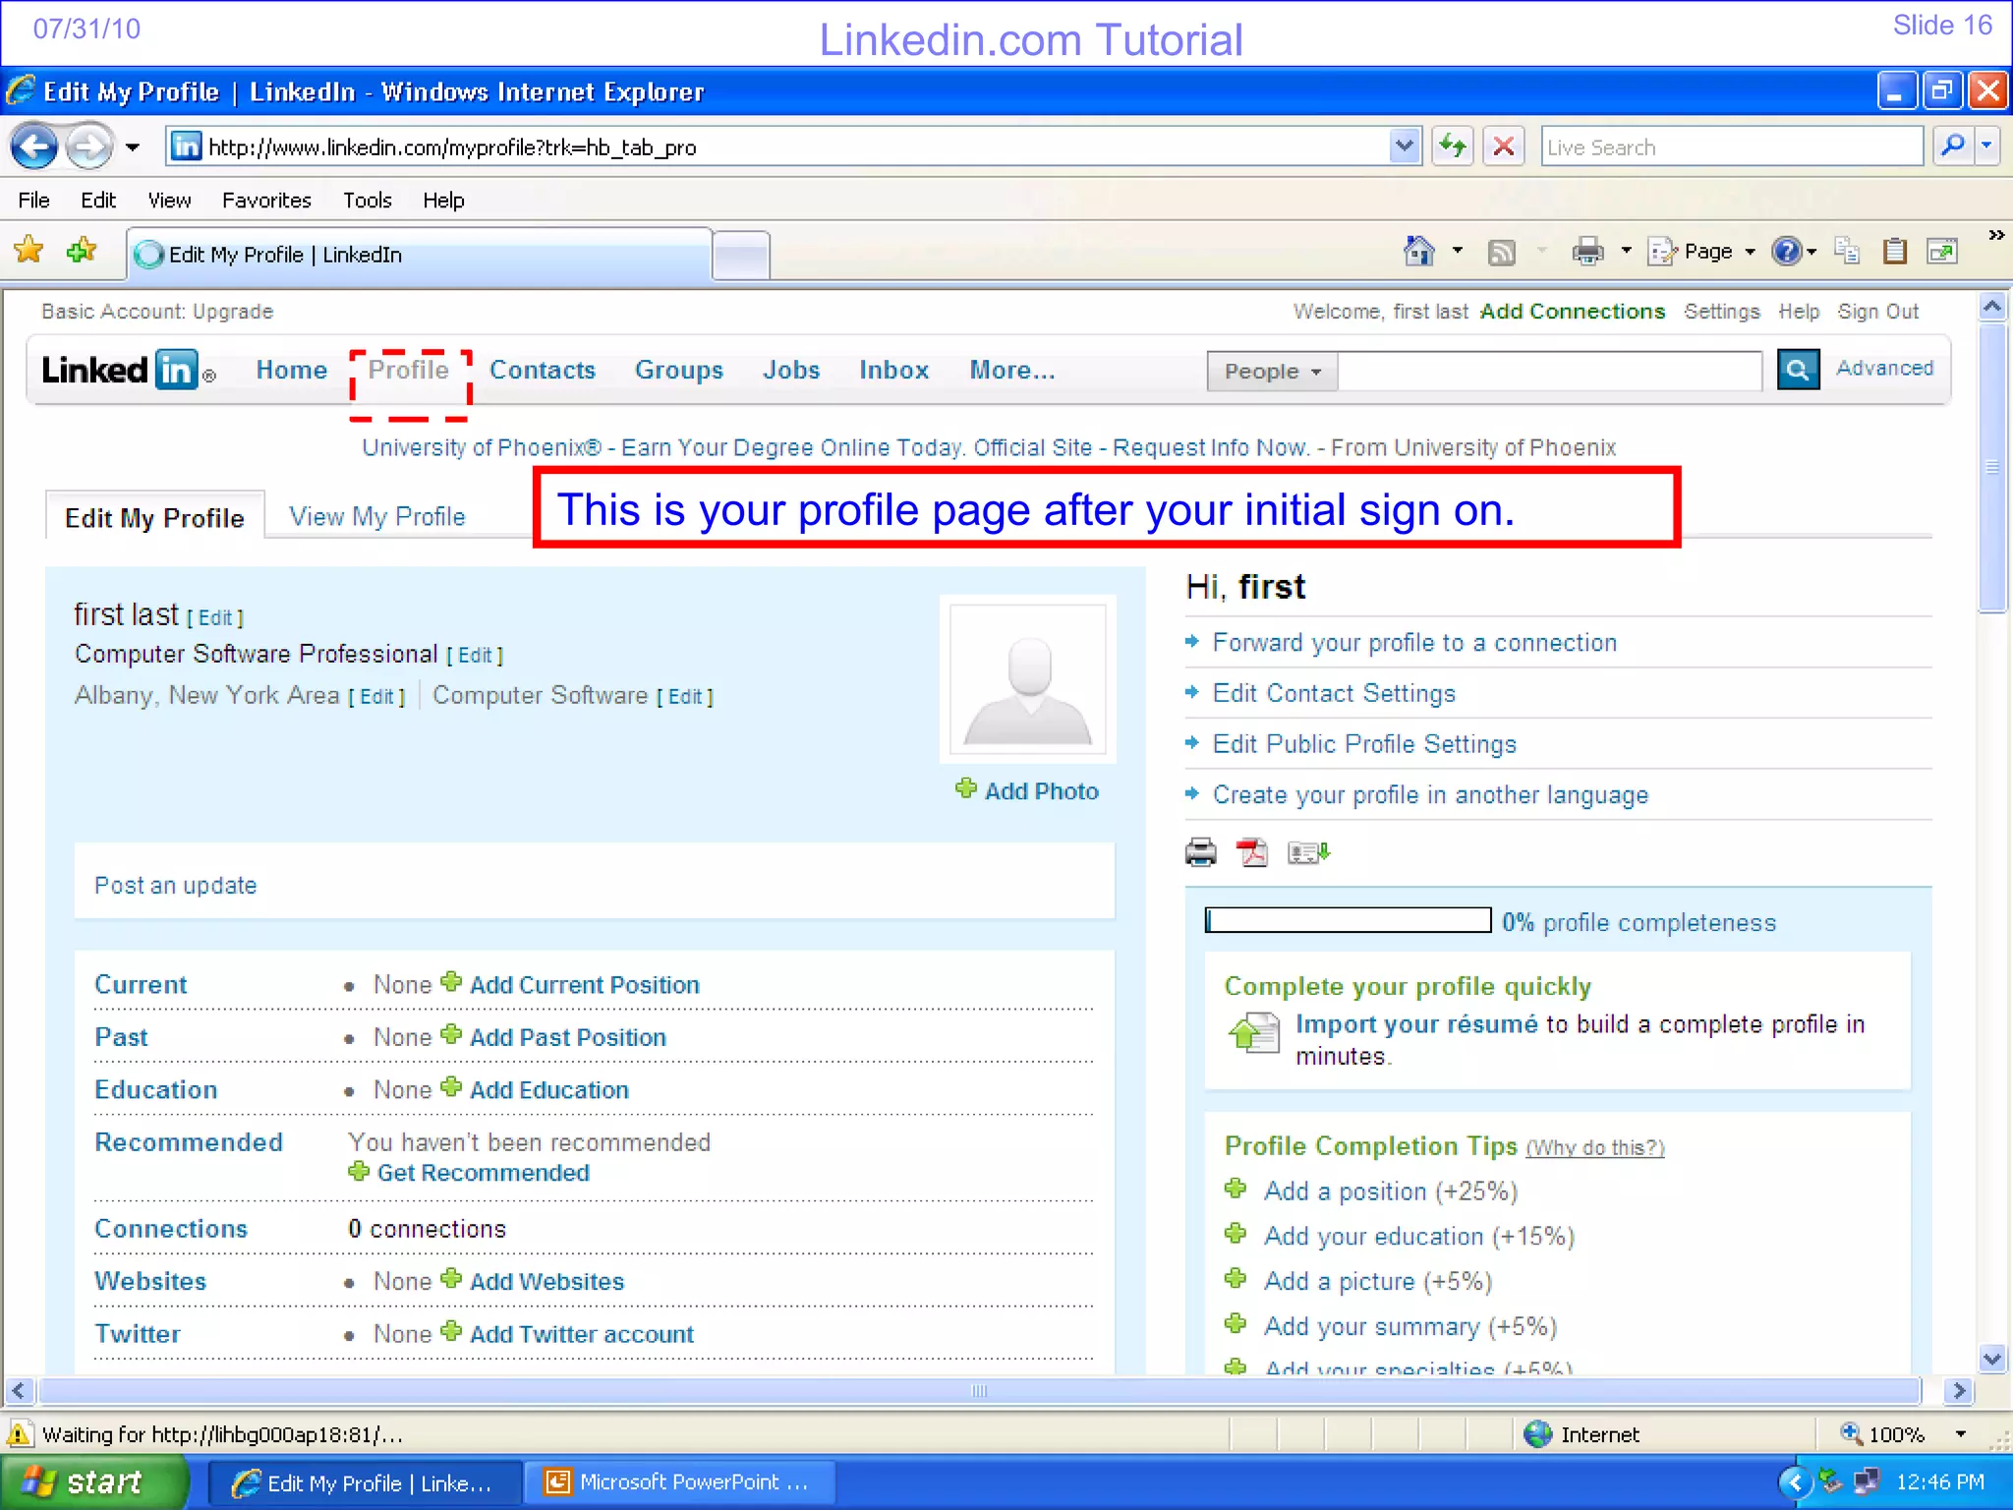Image resolution: width=2013 pixels, height=1510 pixels.
Task: Click the Add to Favorites icon
Action: (x=82, y=251)
